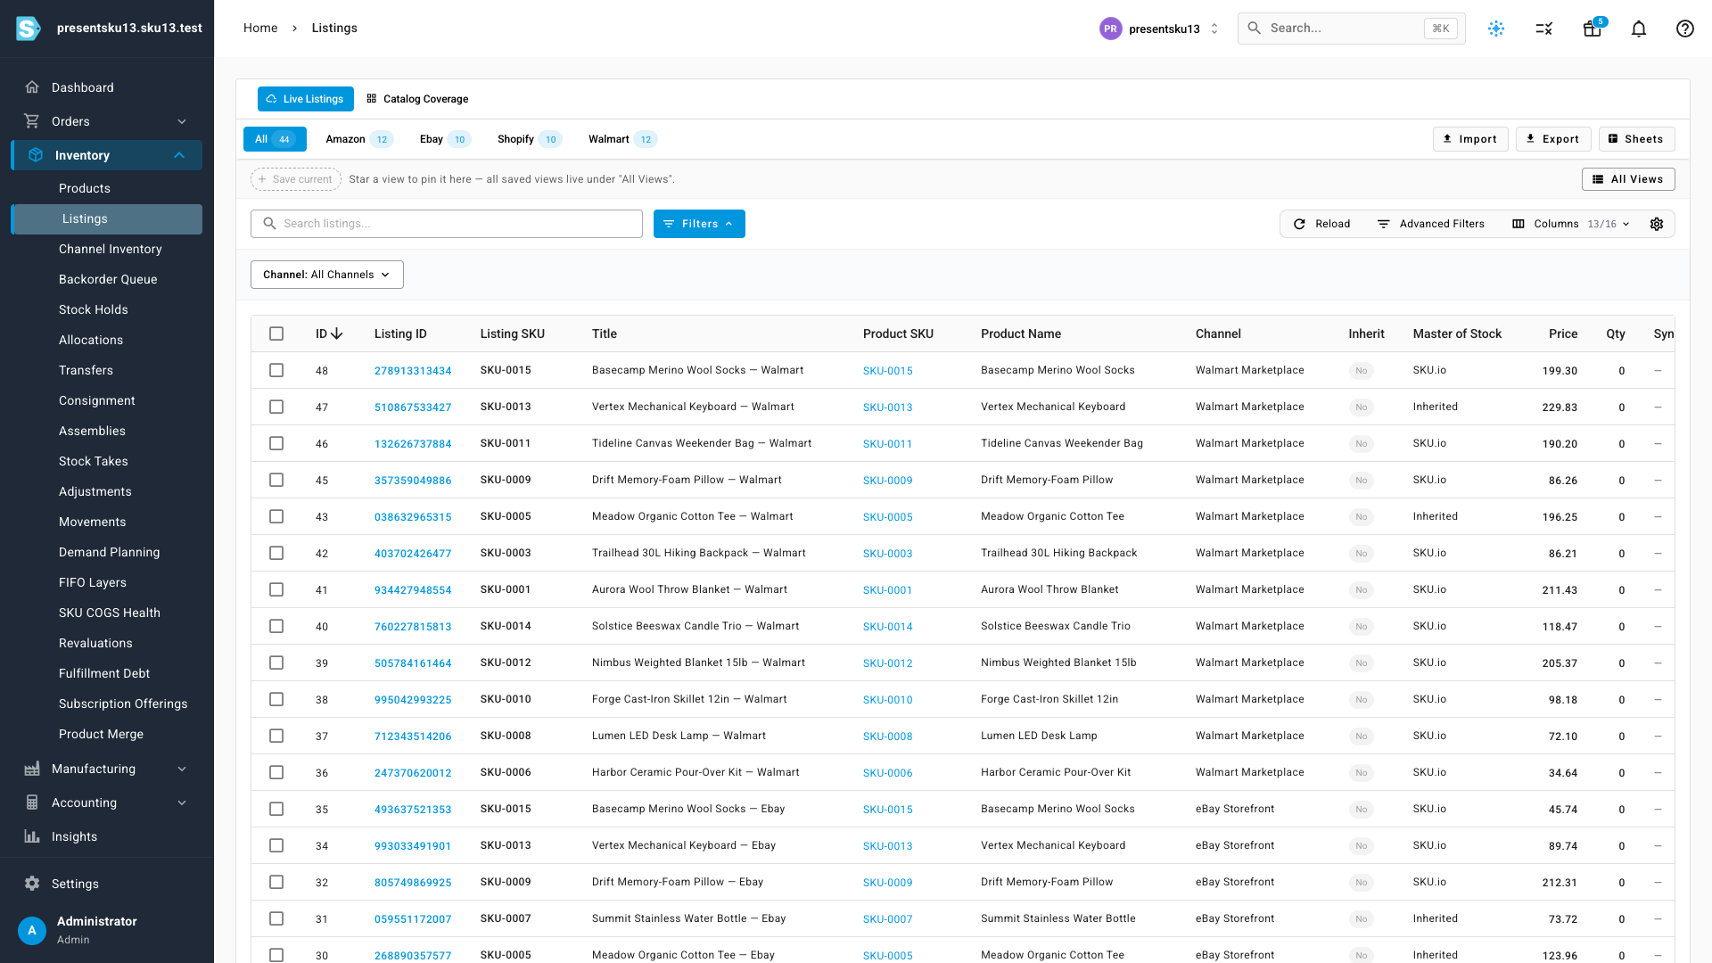The width and height of the screenshot is (1712, 963).
Task: Check the row with ID 47
Action: click(x=276, y=407)
